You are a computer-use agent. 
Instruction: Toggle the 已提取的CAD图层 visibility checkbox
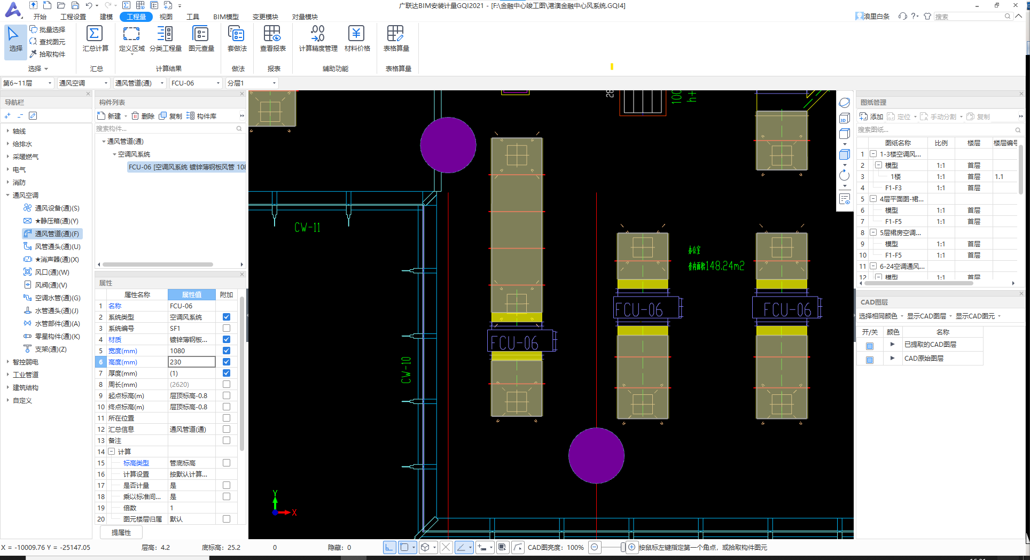pyautogui.click(x=869, y=346)
